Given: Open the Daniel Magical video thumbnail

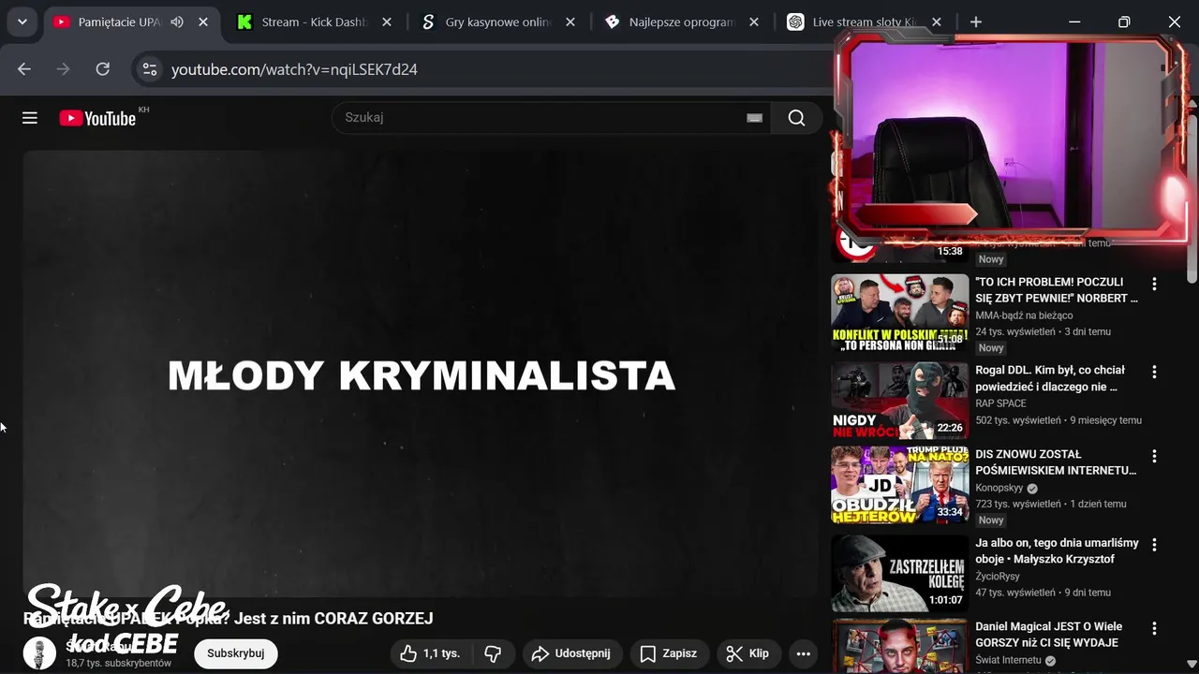Looking at the screenshot, I should [x=900, y=646].
